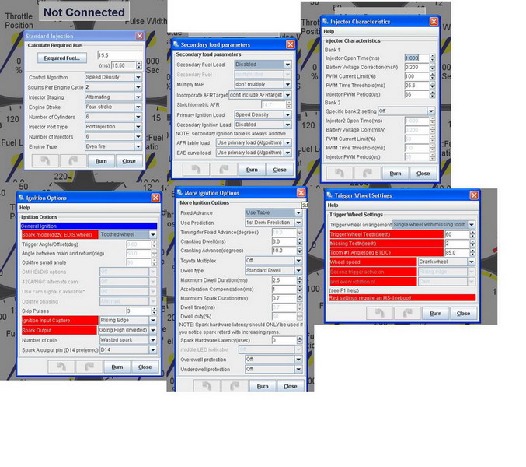Click Cranking Advance(degrees) value field

click(x=284, y=251)
